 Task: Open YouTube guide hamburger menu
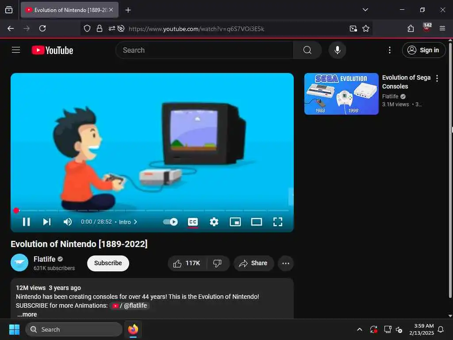click(16, 50)
